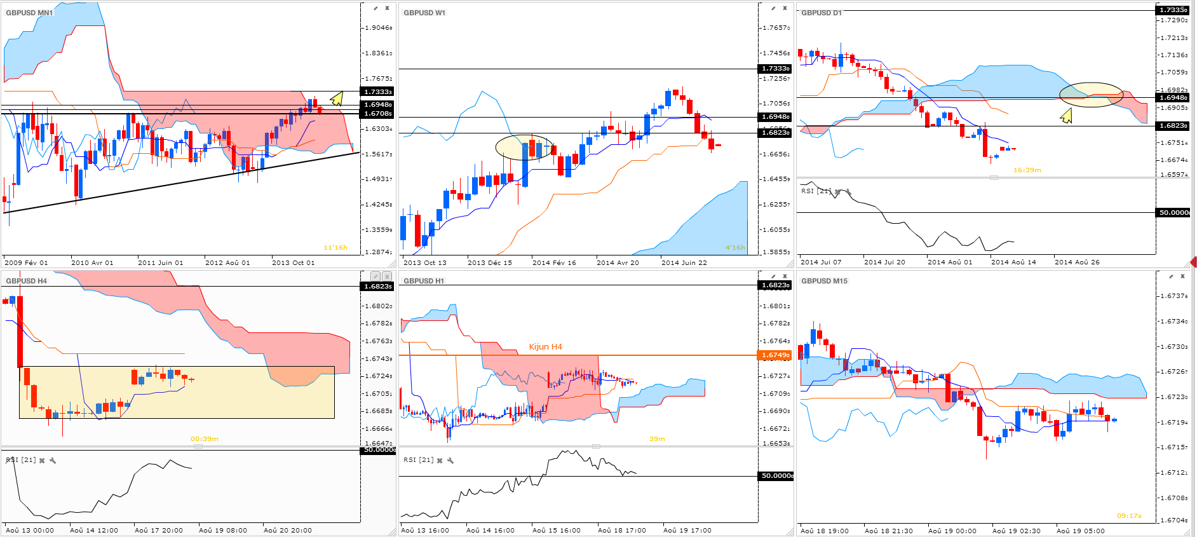Remove the RSI indicator from the D1 chart
This screenshot has height=537, width=1197.
tap(837, 191)
